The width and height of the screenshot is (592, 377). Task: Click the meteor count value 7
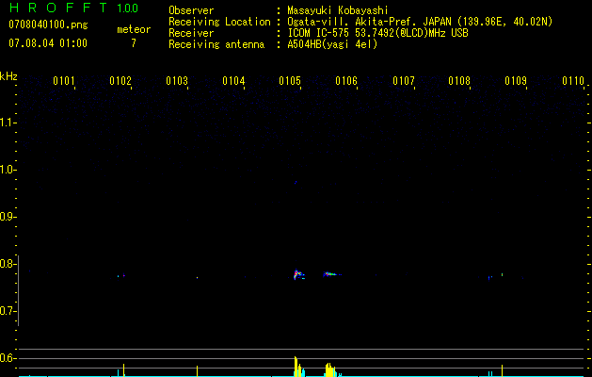(x=134, y=43)
